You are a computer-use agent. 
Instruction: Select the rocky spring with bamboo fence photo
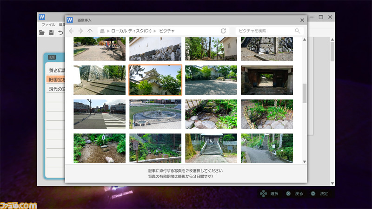click(x=211, y=114)
